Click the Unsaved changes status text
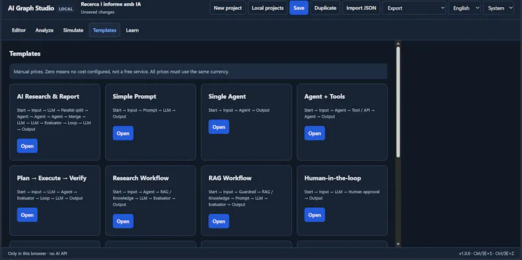522x260 pixels. [97, 12]
